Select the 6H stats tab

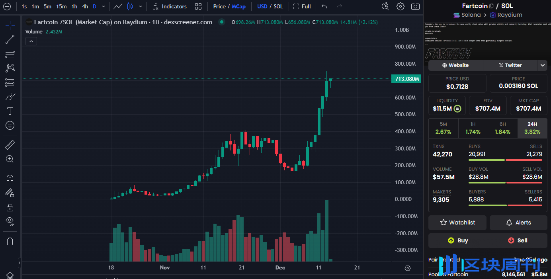(502, 128)
